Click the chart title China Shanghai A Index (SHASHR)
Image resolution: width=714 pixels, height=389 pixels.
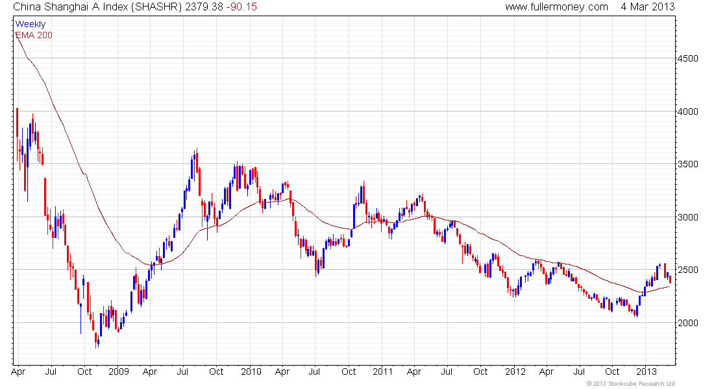[x=97, y=7]
